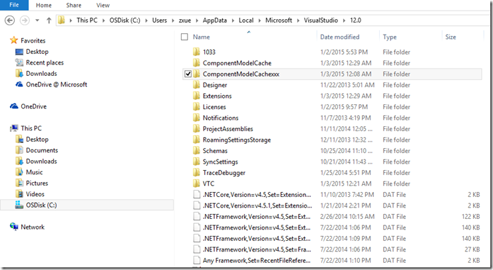Click the Network icon in sidebar
The image size is (493, 270).
pyautogui.click(x=14, y=227)
